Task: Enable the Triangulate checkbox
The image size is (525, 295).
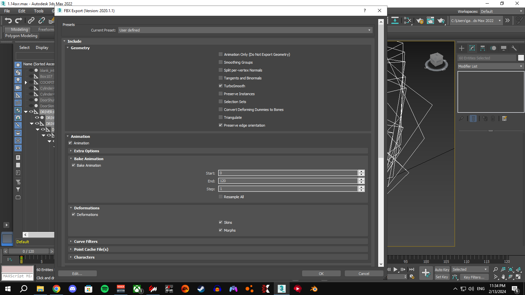Action: pyautogui.click(x=221, y=117)
